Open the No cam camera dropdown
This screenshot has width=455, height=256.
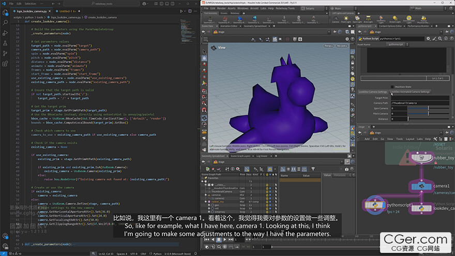[x=342, y=46]
